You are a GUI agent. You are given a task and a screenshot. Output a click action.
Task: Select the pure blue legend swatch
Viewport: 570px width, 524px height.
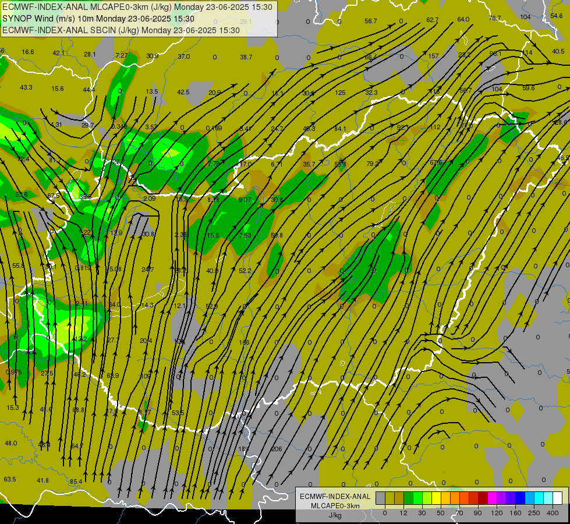[x=520, y=498]
